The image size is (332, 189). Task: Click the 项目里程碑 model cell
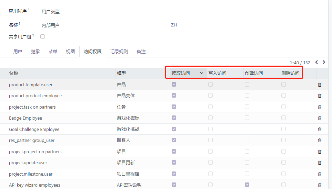(128, 174)
